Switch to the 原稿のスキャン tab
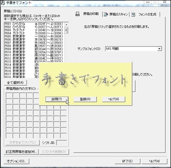Image resolution: width=171 pixels, height=168 pixels. (116, 14)
